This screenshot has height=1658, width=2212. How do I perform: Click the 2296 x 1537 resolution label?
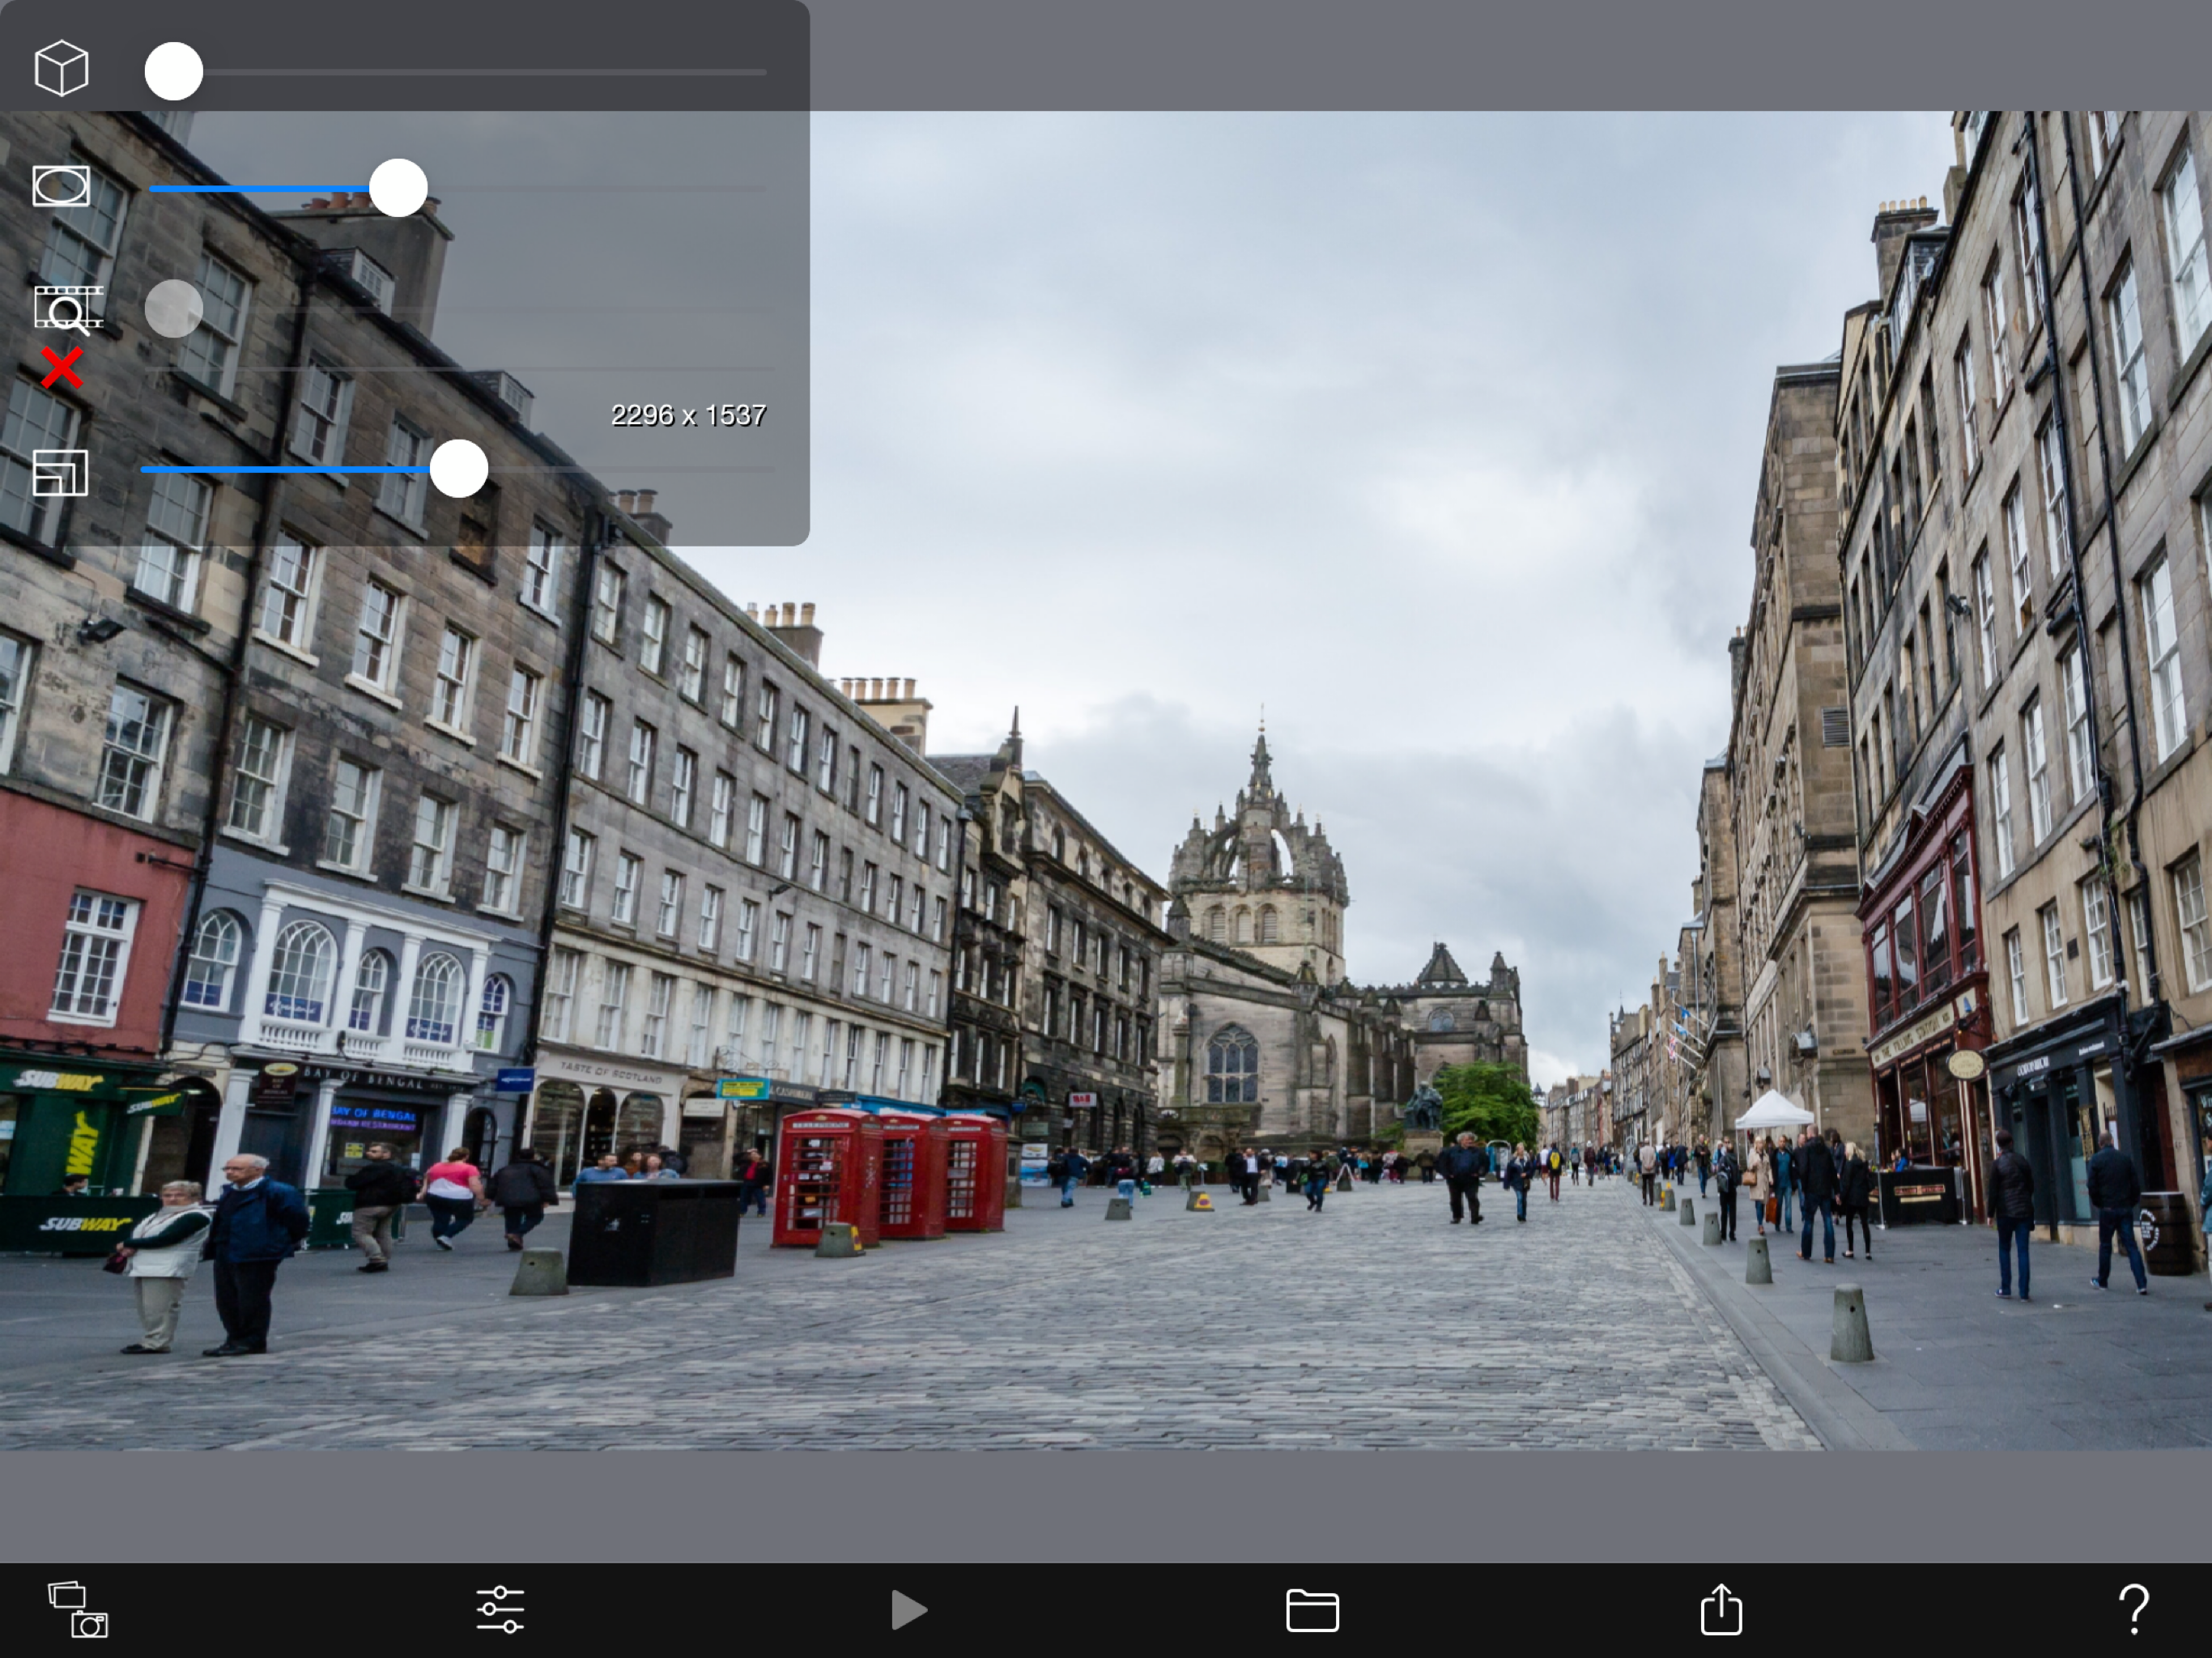(688, 415)
